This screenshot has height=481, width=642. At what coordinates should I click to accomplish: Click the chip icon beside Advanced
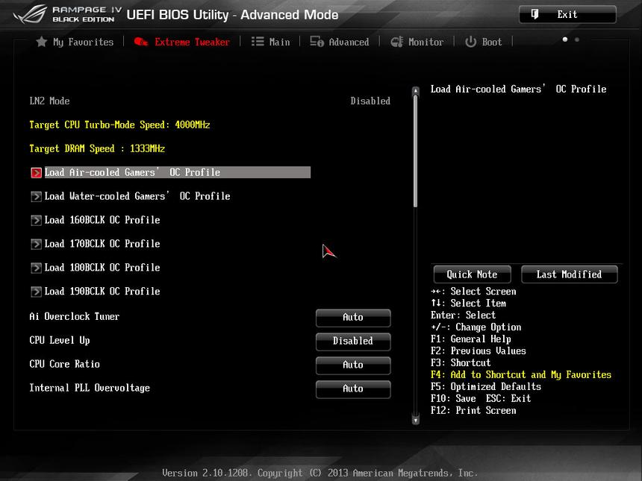(317, 43)
